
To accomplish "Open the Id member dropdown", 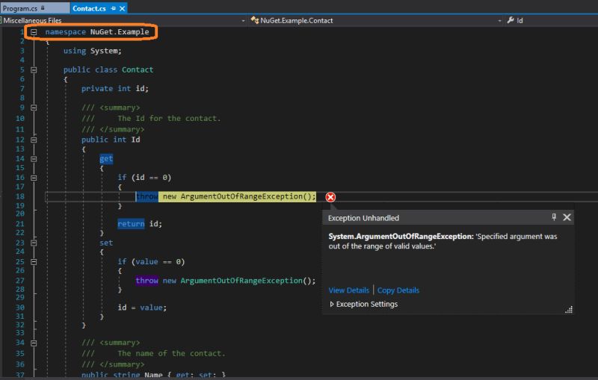I will [551, 21].
